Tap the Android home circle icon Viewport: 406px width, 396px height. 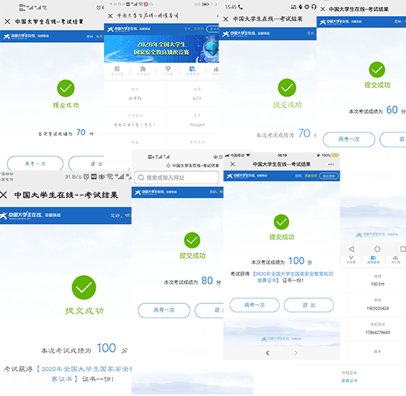(x=377, y=249)
